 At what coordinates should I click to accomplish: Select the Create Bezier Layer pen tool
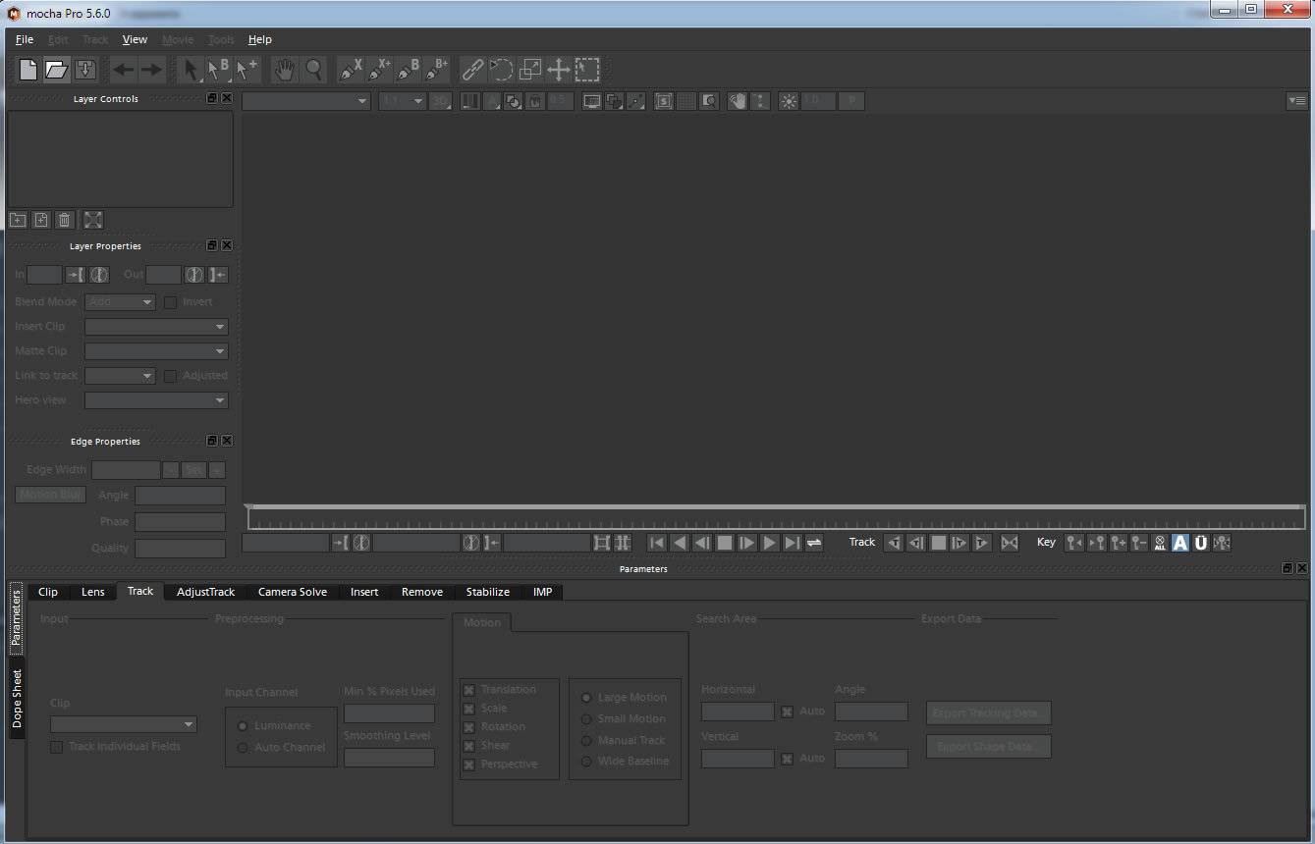click(x=408, y=70)
